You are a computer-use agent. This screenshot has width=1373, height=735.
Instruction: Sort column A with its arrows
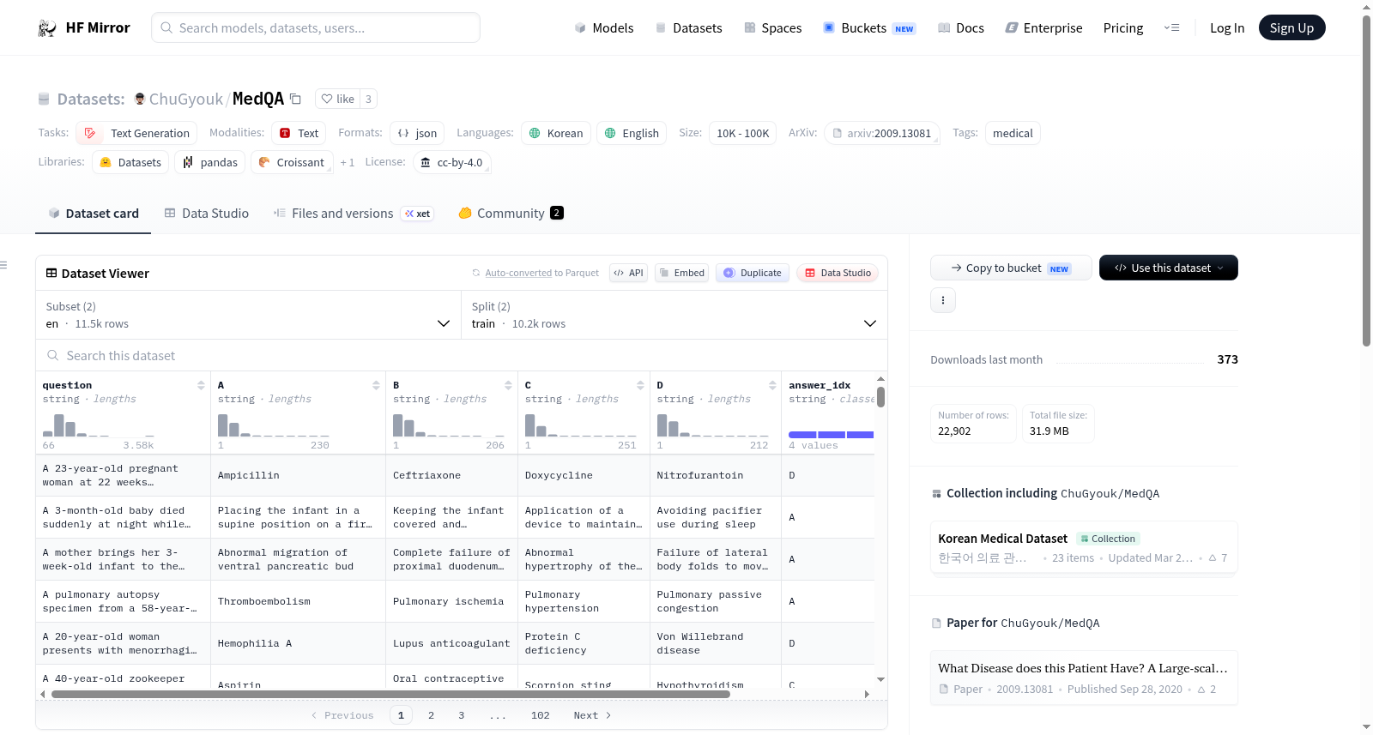[376, 385]
